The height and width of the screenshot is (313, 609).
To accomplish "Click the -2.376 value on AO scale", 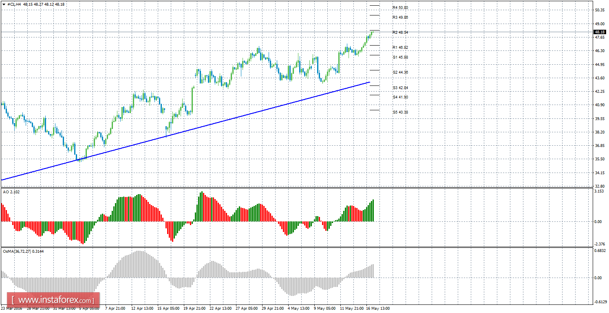I will [599, 244].
